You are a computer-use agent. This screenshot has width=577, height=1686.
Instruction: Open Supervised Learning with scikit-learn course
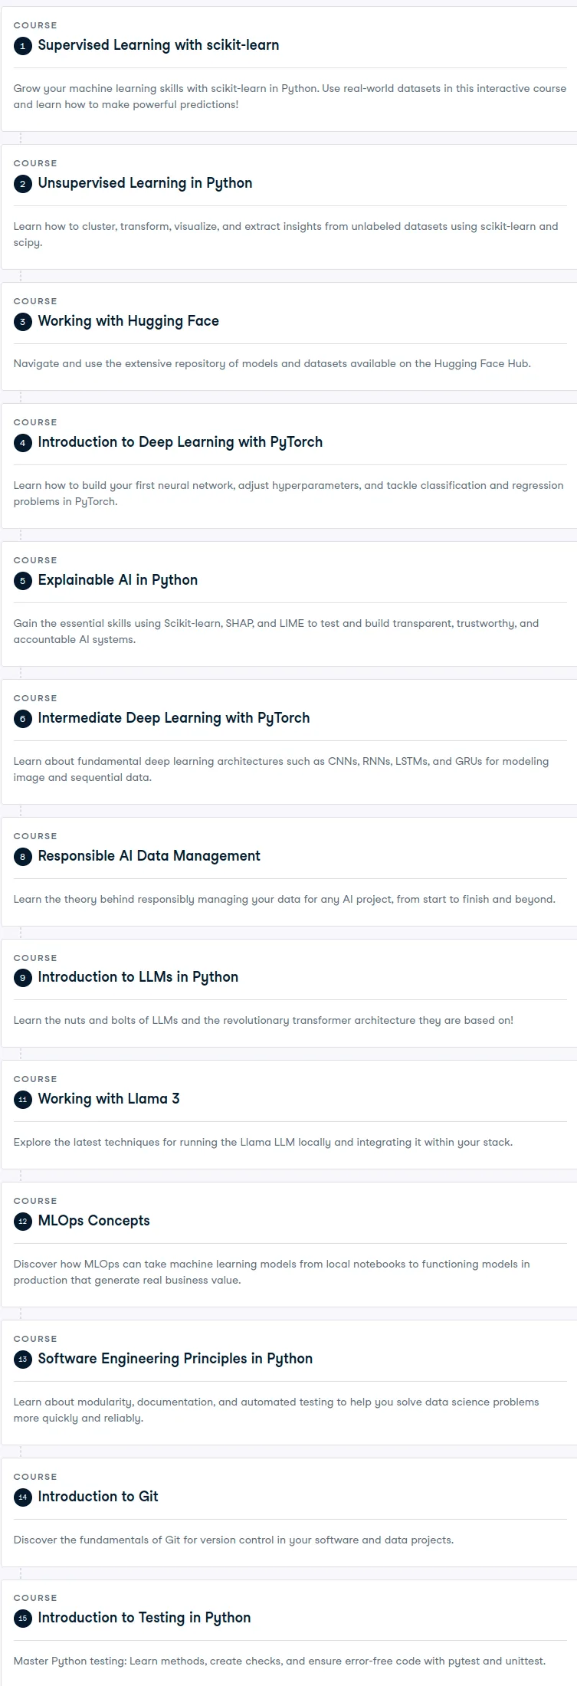coord(159,45)
